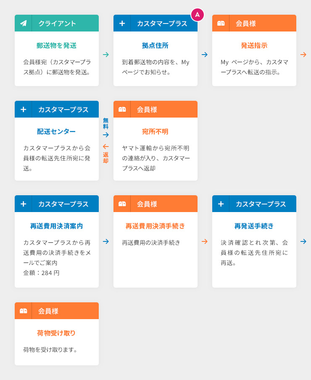Click the mailbox icon above 再送費用決済手続き

122,204
